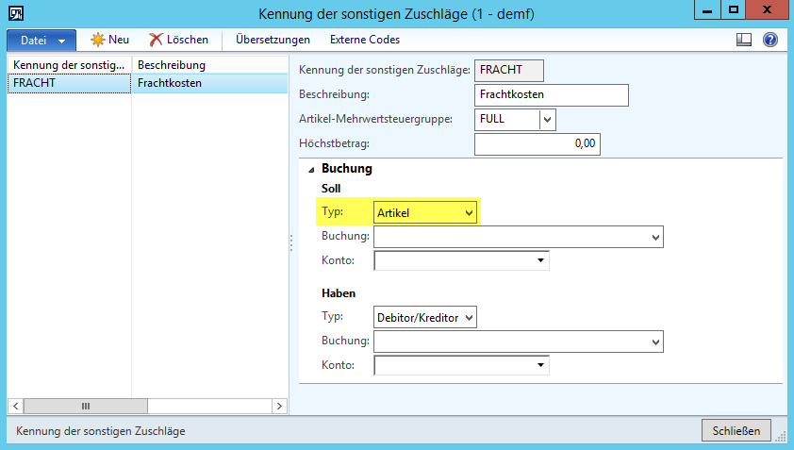Image resolution: width=794 pixels, height=450 pixels.
Task: Toggle the view layout icon beside help
Action: 744,40
